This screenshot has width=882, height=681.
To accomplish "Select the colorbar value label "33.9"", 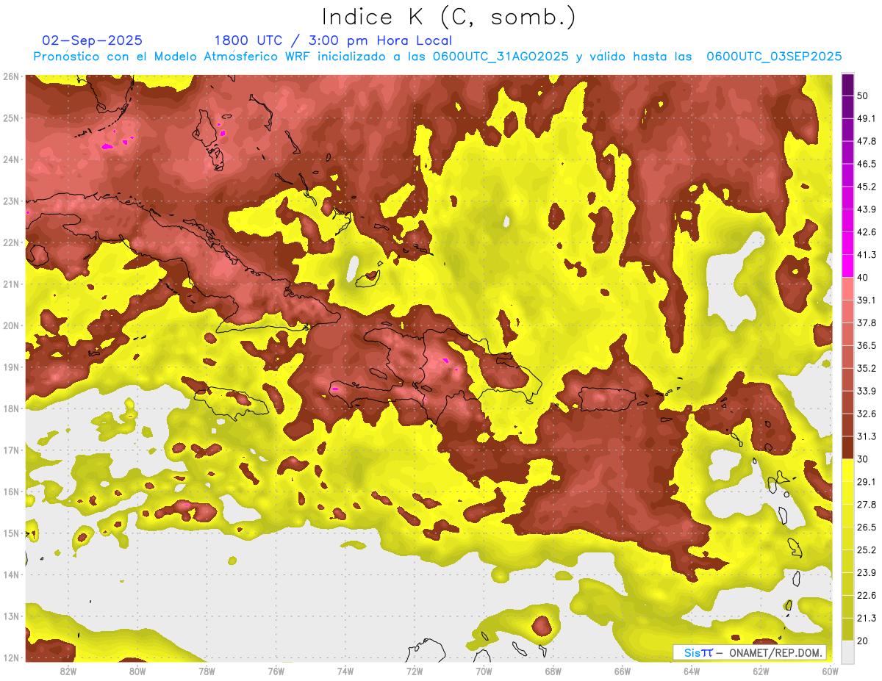I will [x=867, y=391].
